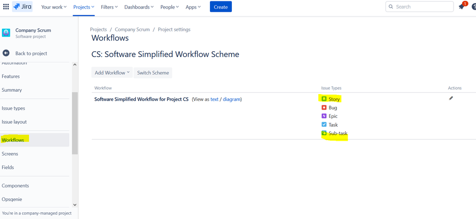Click the green Story issue type icon
The height and width of the screenshot is (219, 476).
coord(324,99)
